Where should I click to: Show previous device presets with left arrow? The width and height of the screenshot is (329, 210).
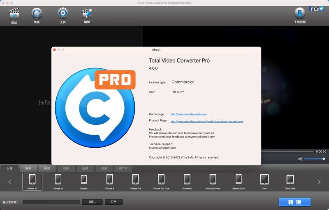click(x=9, y=182)
